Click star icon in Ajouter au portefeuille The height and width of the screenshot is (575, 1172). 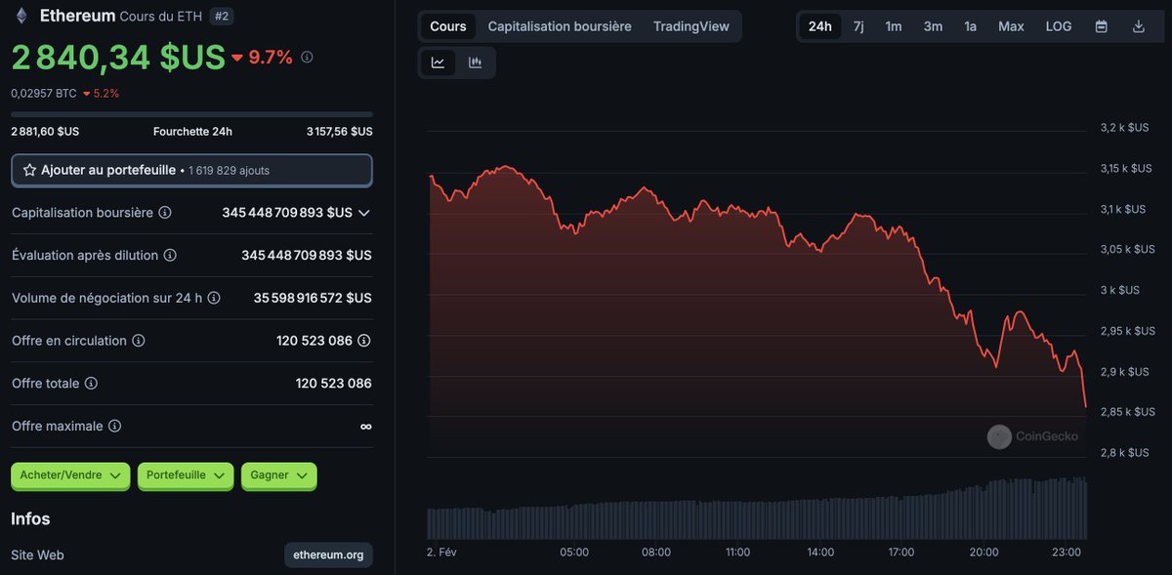coord(29,170)
